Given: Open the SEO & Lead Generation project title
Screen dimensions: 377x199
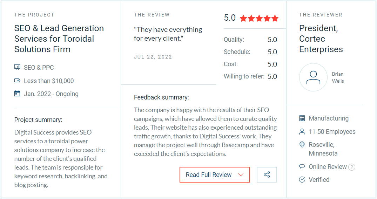Looking at the screenshot, I should click(x=59, y=39).
